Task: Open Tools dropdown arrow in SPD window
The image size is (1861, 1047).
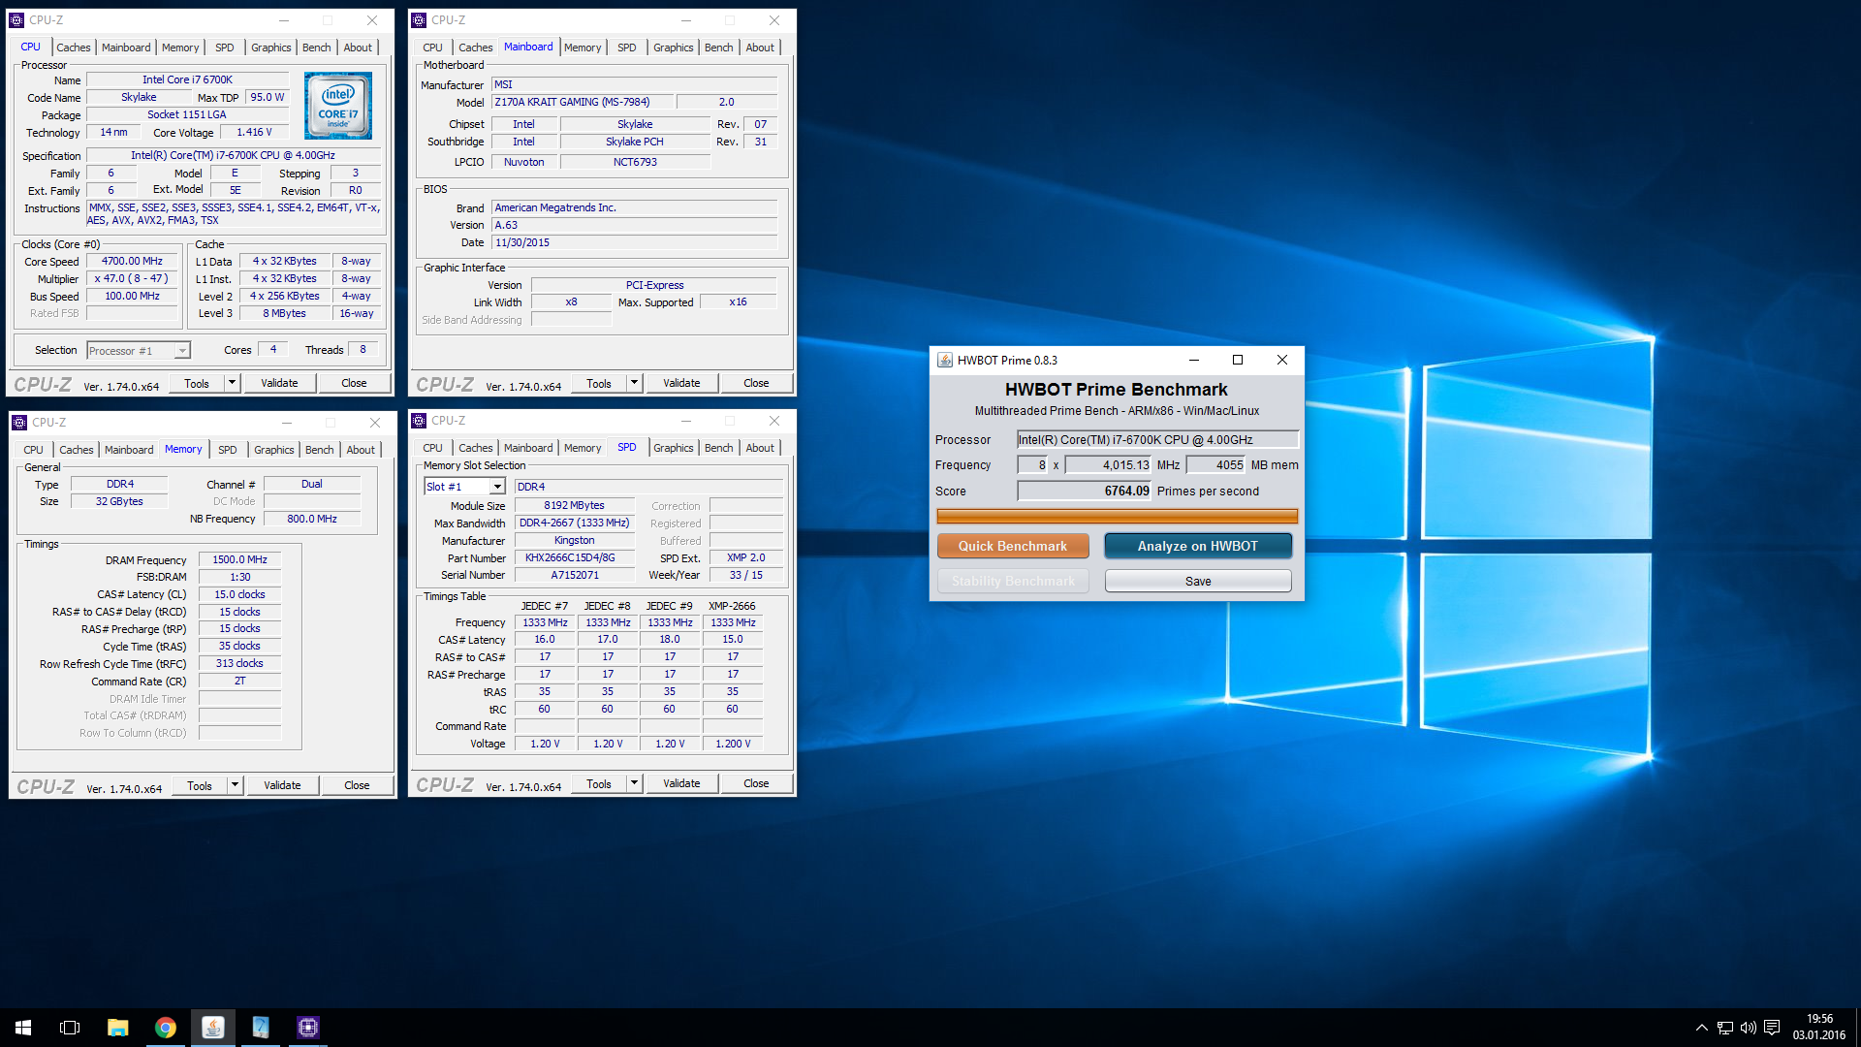Action: coord(634,783)
